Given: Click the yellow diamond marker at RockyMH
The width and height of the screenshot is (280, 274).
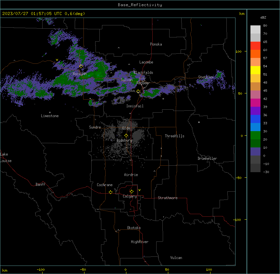Looking at the screenshot, I should [81, 66].
